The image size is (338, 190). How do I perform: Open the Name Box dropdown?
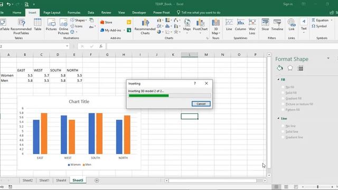67,46
